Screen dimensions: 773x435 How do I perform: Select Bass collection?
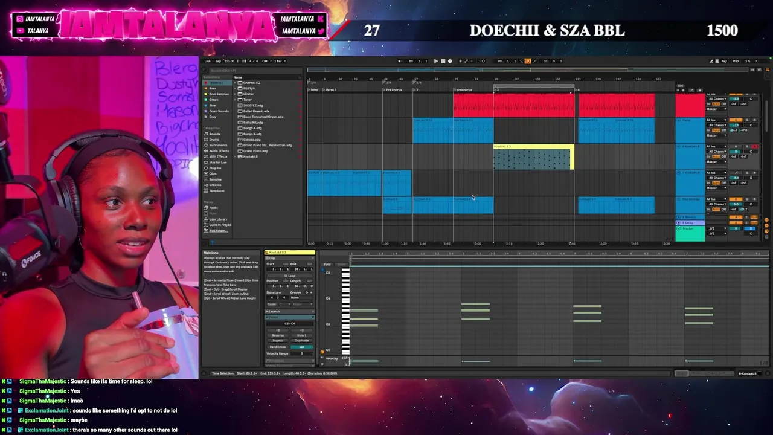click(x=213, y=88)
